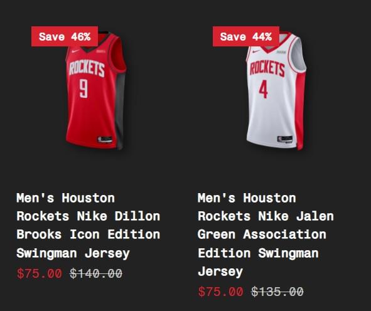Open the white Rockets number 4 jersey image
This screenshot has width=371, height=311.
(276, 91)
